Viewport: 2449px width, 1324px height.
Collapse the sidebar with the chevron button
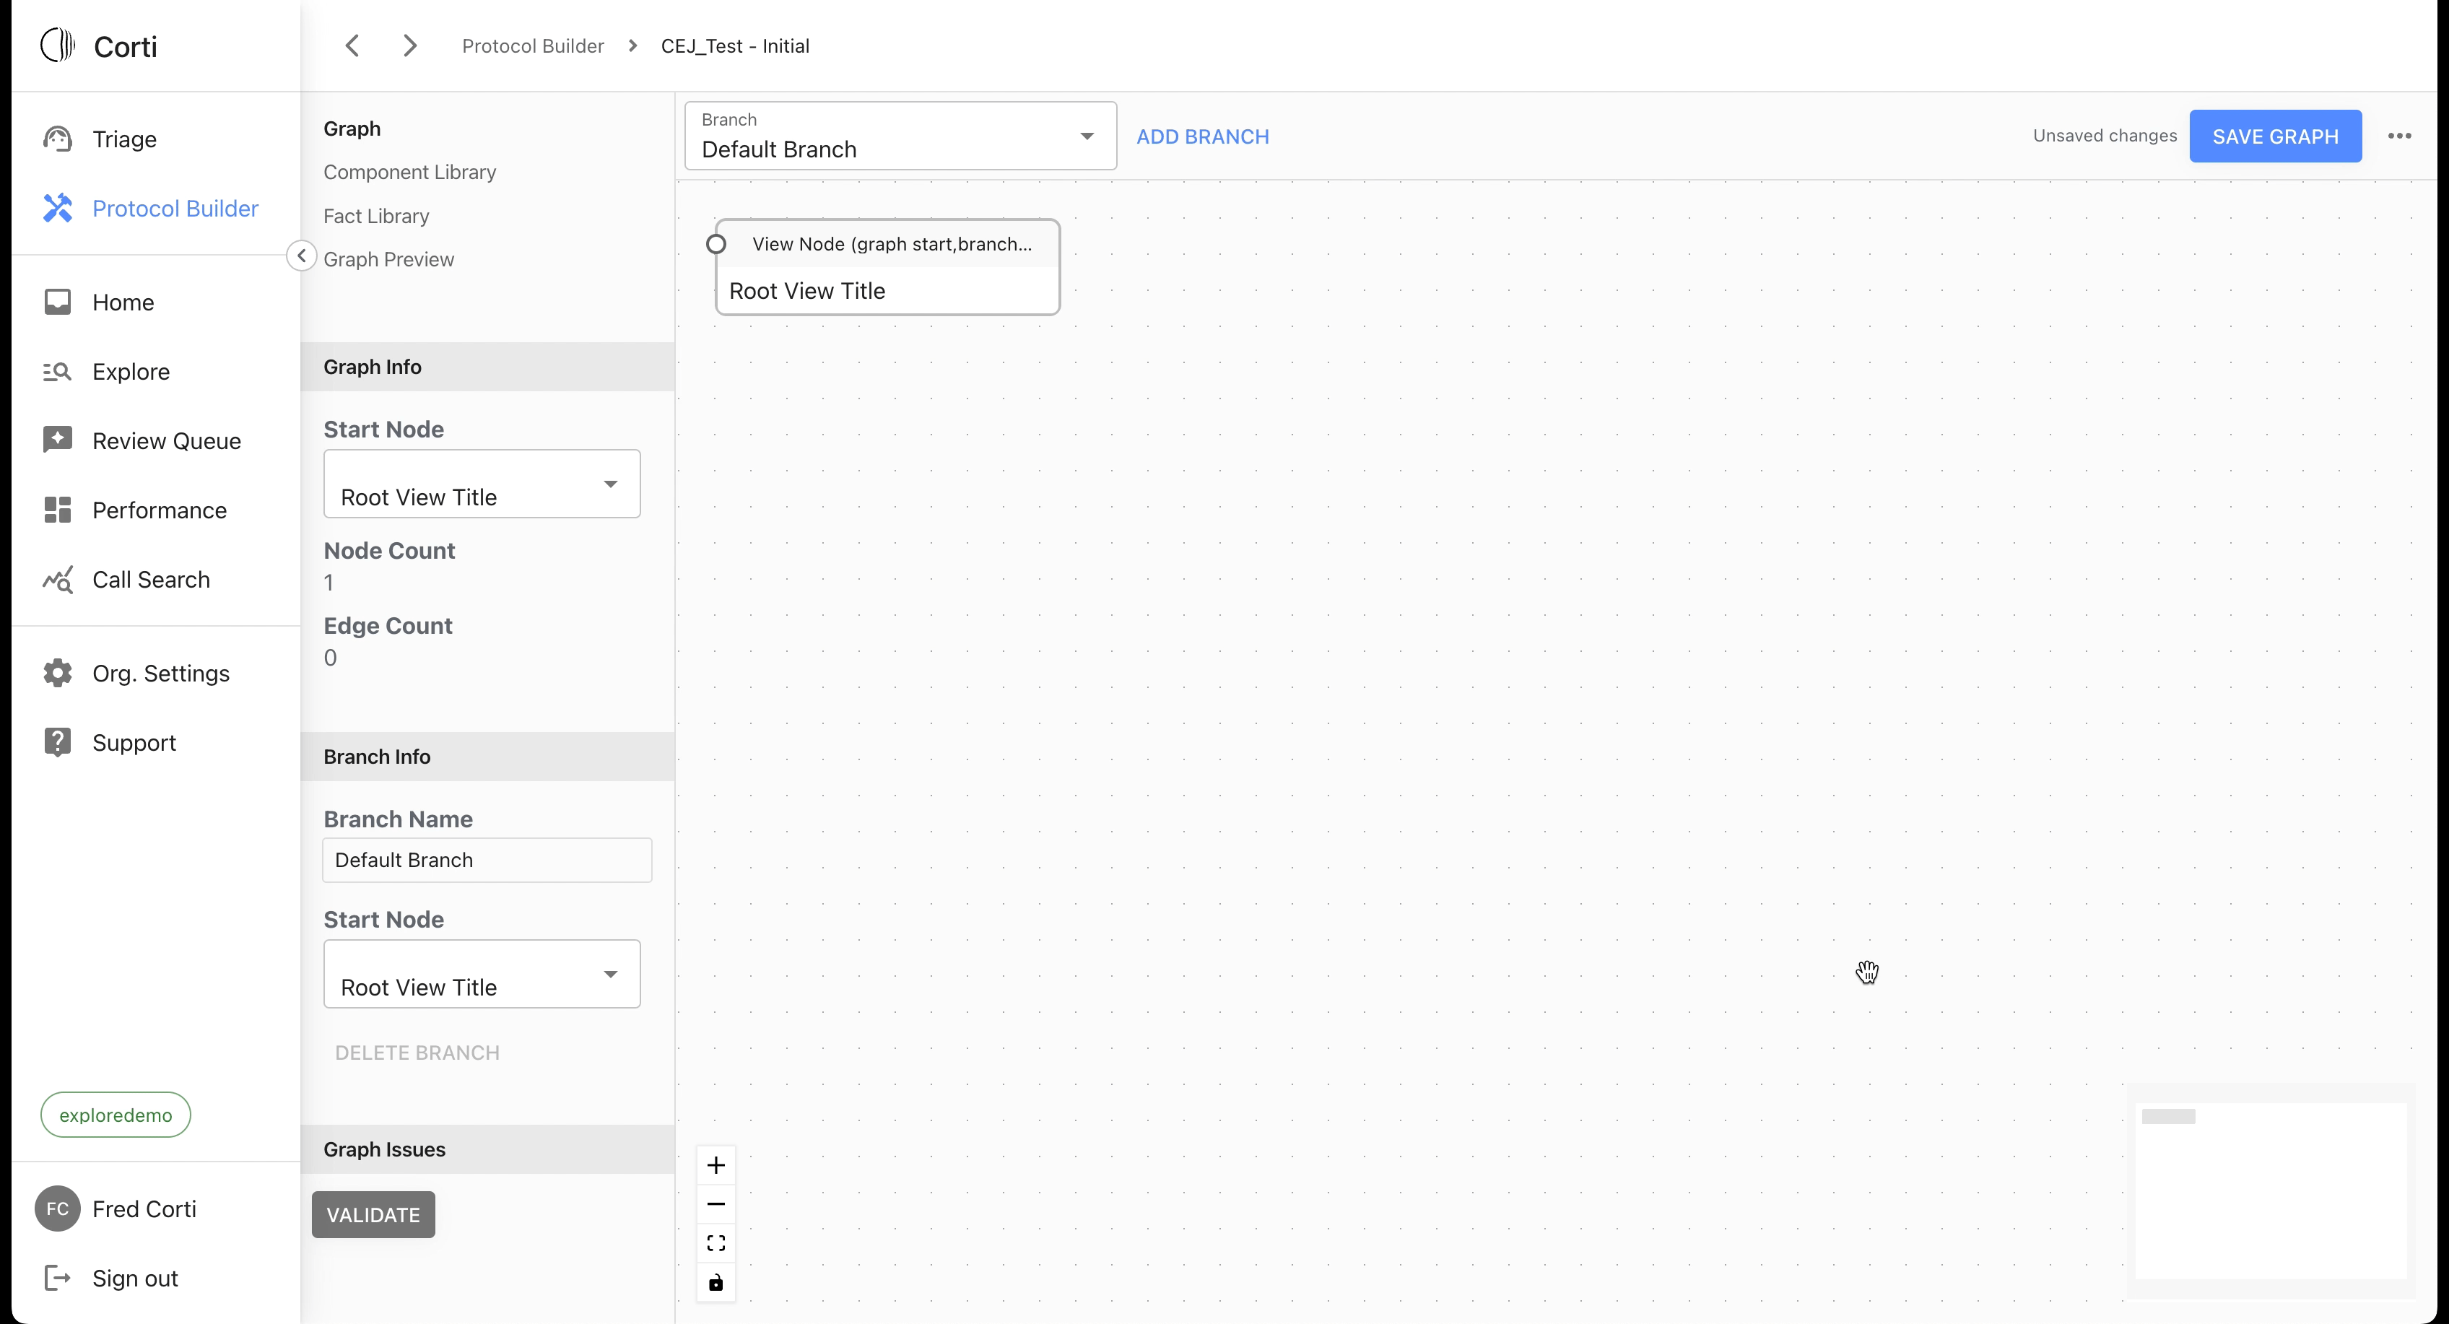coord(301,256)
